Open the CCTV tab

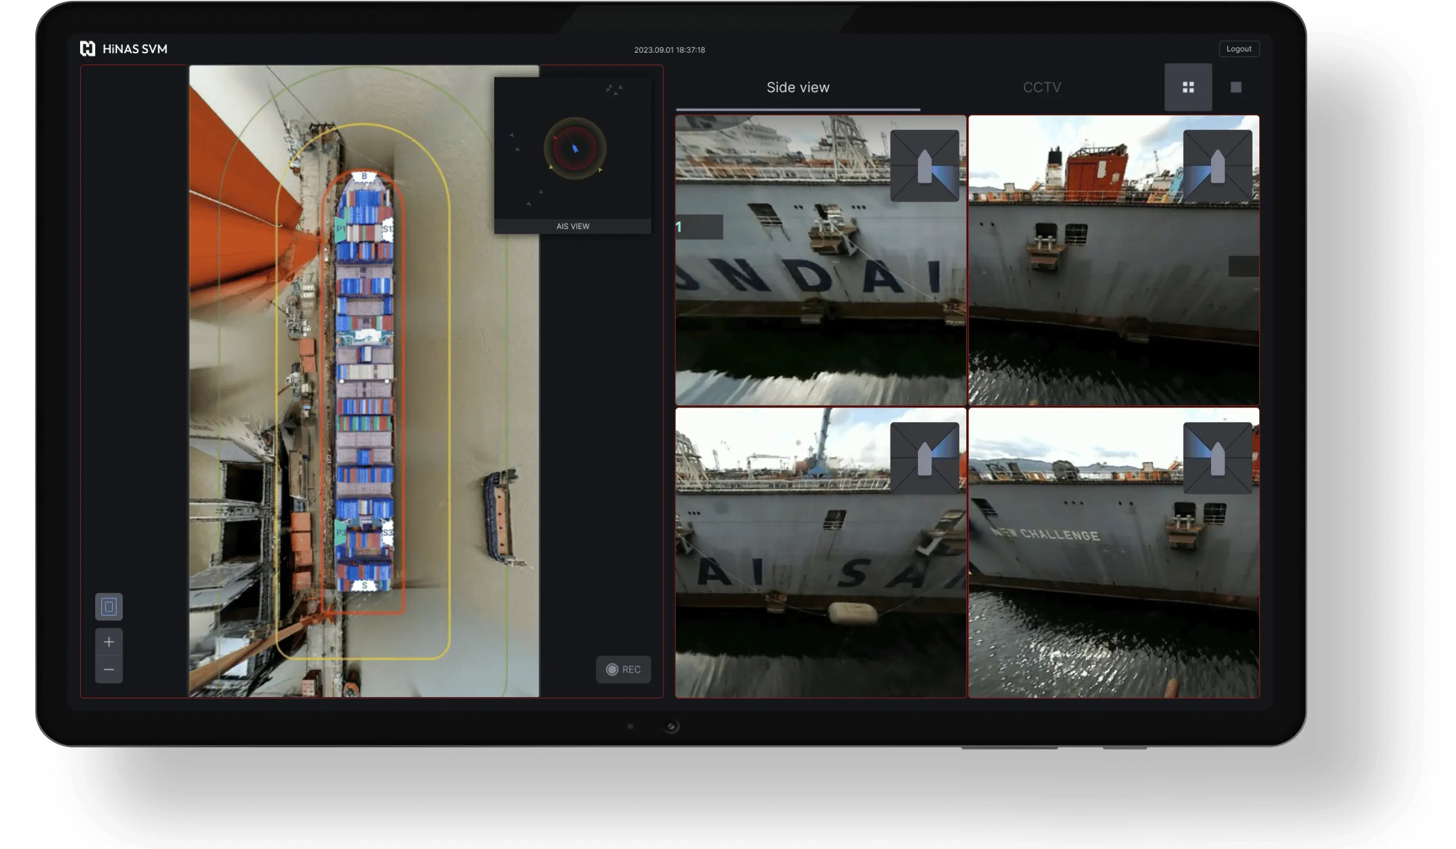(x=1042, y=87)
